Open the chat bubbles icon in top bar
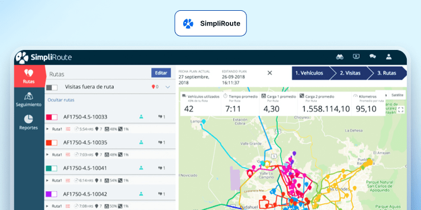The height and width of the screenshot is (210, 421). click(373, 57)
